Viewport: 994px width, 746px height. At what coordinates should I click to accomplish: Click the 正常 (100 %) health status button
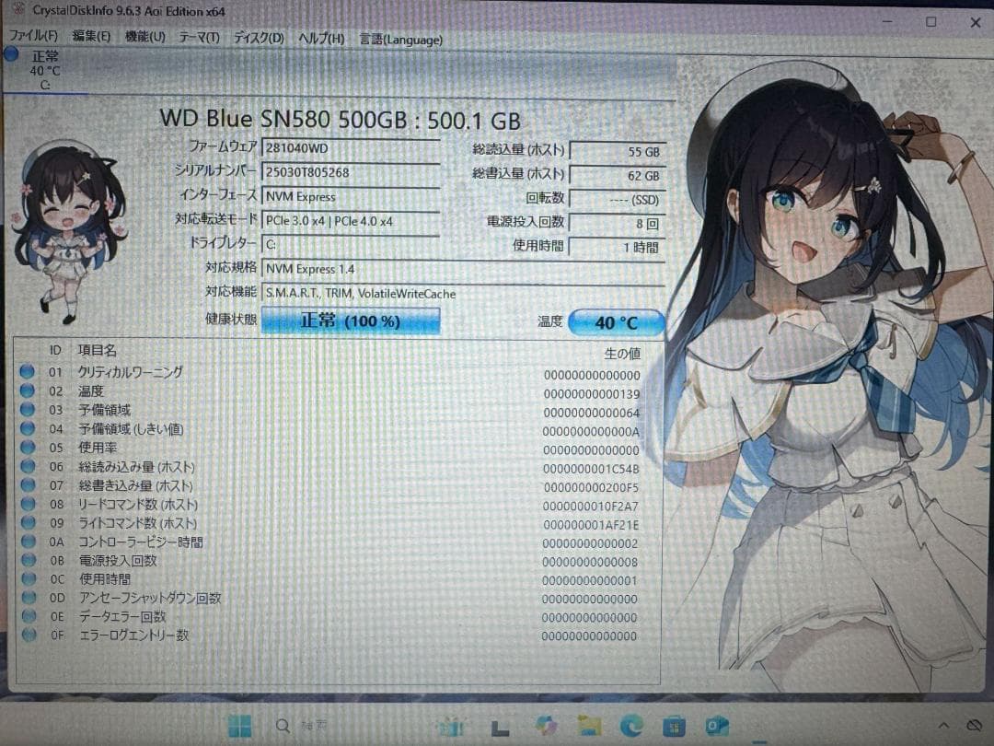(x=351, y=320)
